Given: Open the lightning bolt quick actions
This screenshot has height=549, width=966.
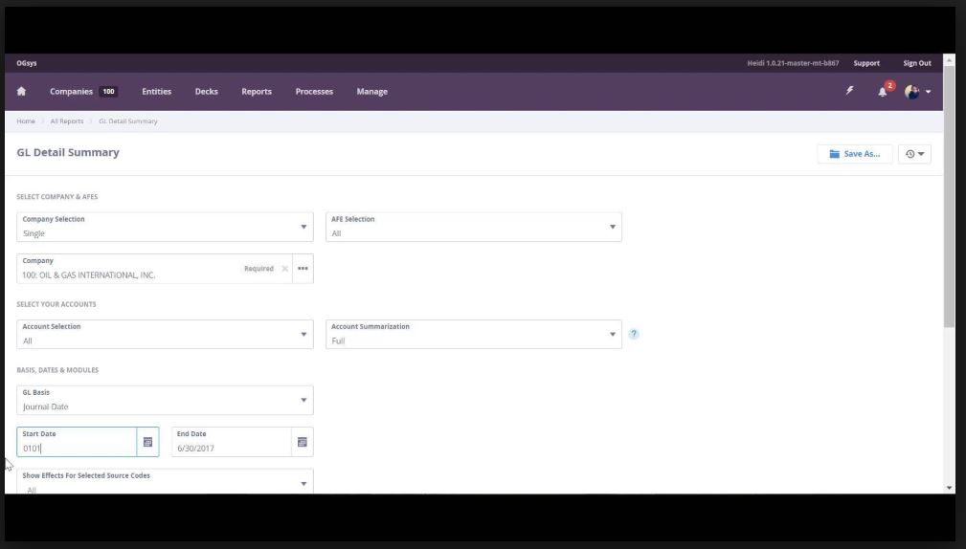Looking at the screenshot, I should click(x=849, y=91).
